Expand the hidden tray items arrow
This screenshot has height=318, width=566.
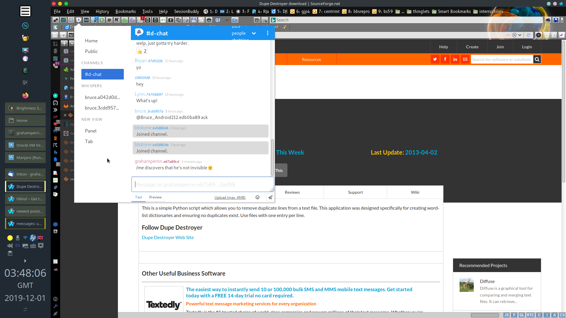(25, 261)
